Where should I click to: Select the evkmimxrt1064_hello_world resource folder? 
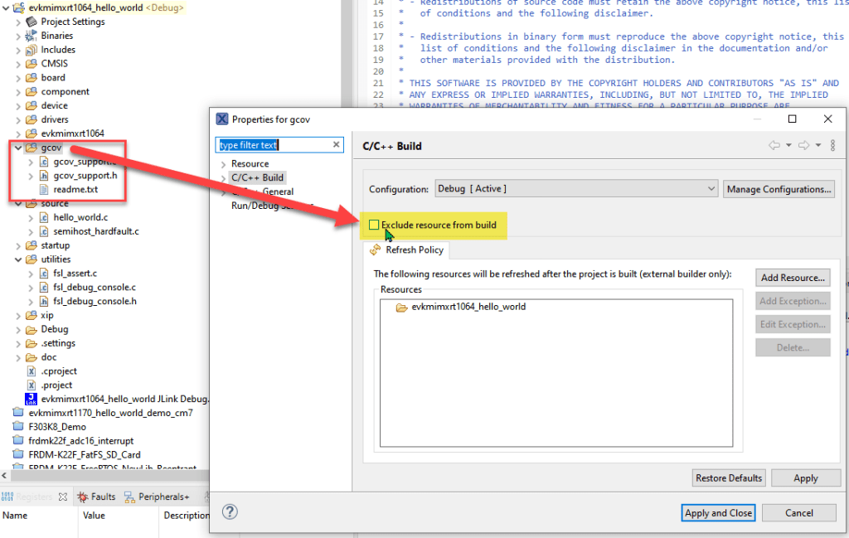pyautogui.click(x=468, y=307)
